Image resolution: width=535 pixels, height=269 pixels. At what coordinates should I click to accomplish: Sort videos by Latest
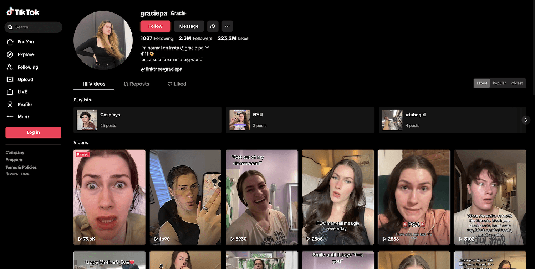coord(481,83)
